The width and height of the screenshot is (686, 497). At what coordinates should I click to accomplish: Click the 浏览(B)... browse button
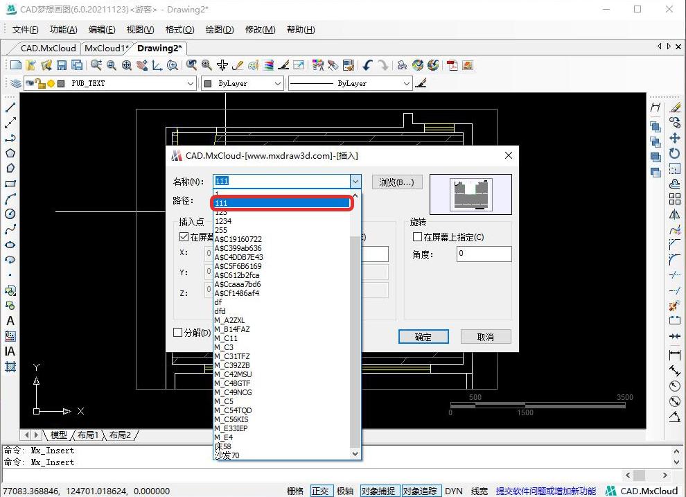397,182
